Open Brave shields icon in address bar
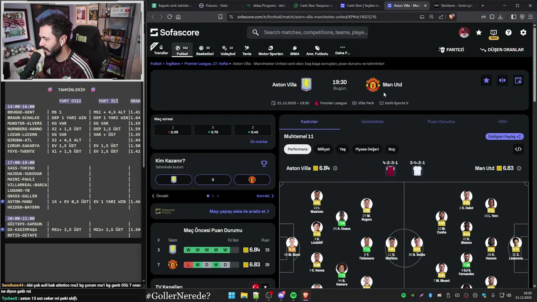Image resolution: width=537 pixels, height=302 pixels. tap(451, 17)
